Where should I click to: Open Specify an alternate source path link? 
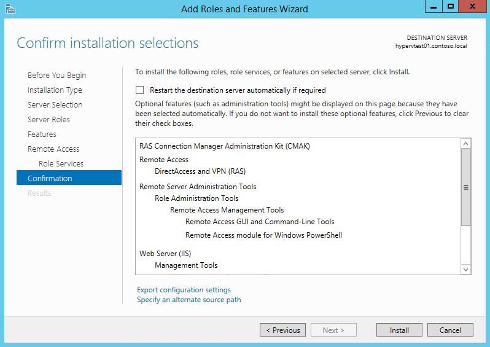189,300
